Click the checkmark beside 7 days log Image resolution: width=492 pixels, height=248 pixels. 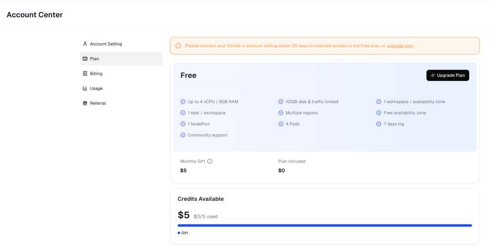pos(379,124)
